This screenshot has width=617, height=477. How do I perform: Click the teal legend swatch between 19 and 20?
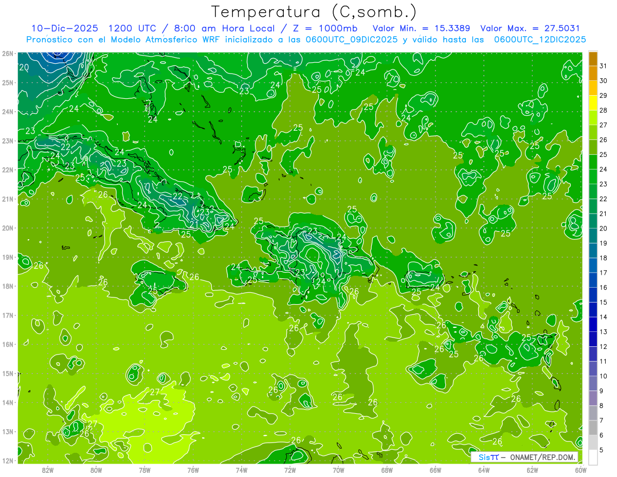(593, 236)
